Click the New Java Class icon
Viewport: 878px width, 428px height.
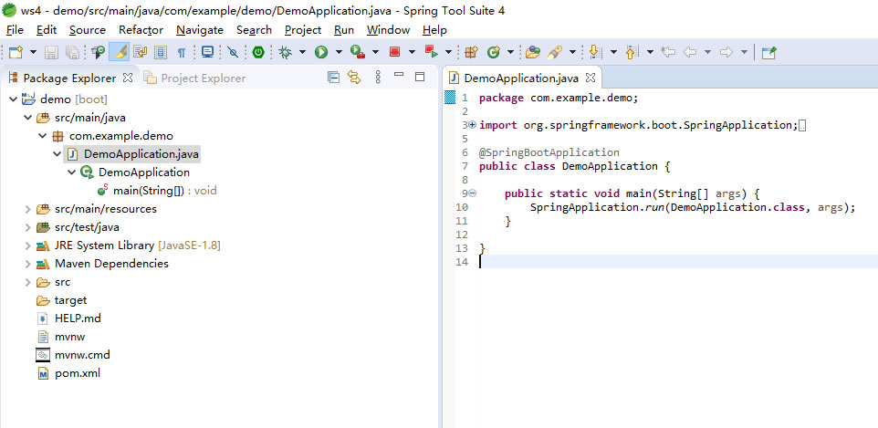(494, 53)
